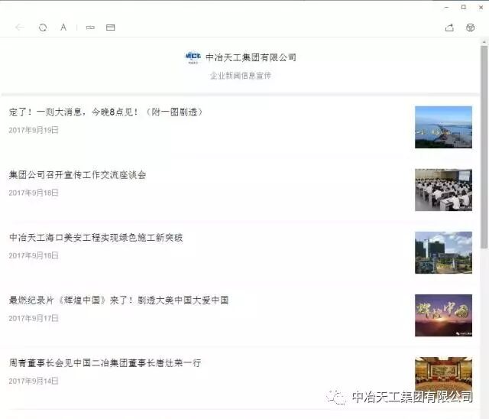Viewport: 489px width, 419px height.
Task: Click the date 2017年9月14日
Action: tap(34, 381)
